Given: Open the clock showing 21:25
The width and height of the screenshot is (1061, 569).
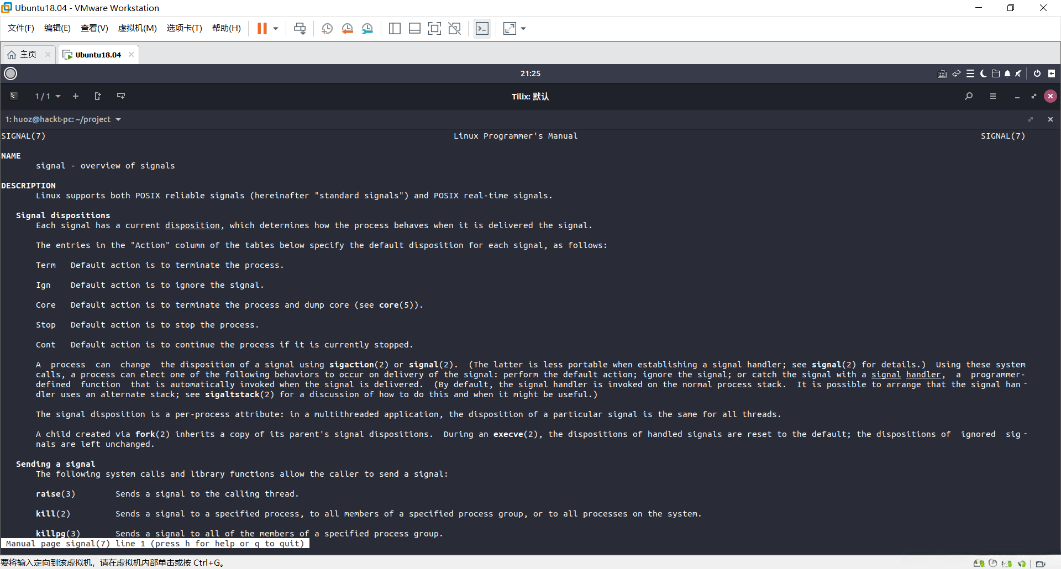Looking at the screenshot, I should (x=530, y=73).
